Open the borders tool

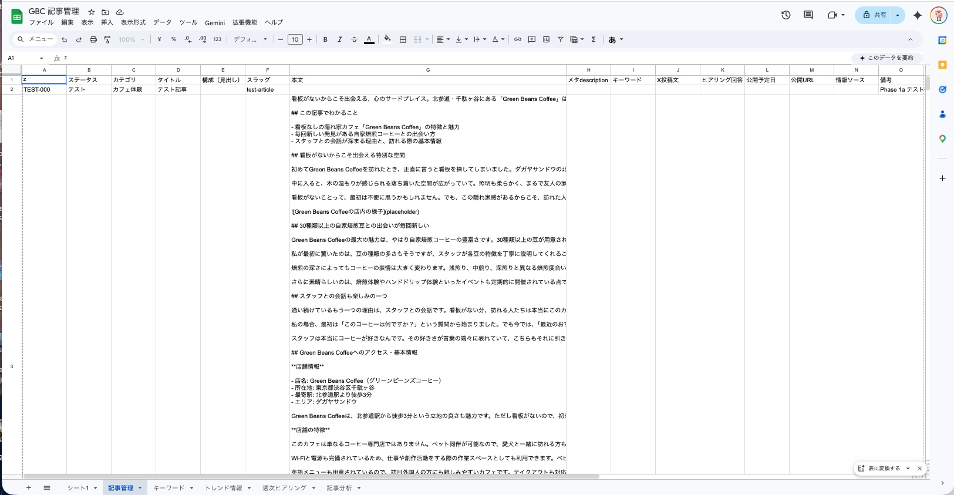[403, 39]
